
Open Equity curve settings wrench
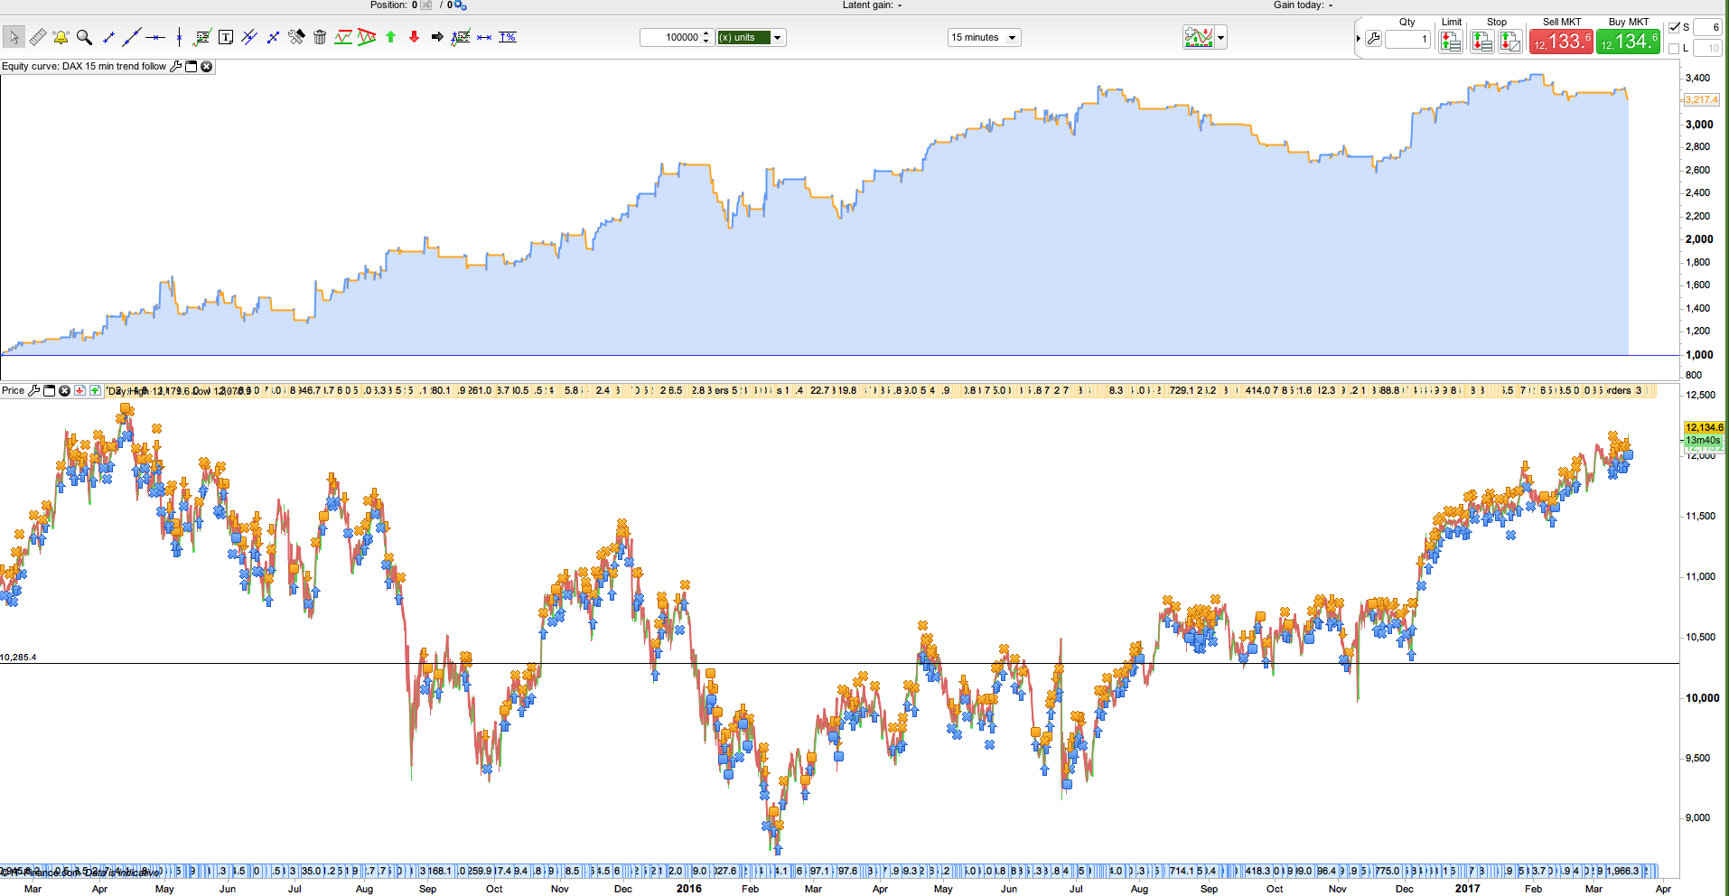(176, 66)
